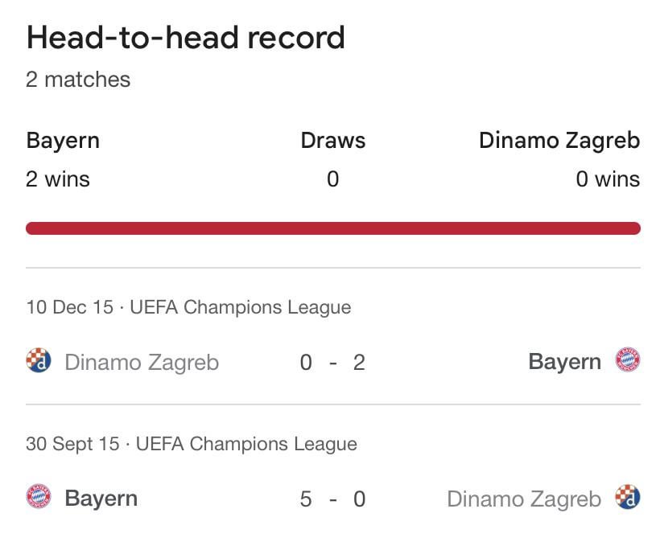Click the 5 - 0 match score
This screenshot has width=656, height=550.
pos(332,499)
